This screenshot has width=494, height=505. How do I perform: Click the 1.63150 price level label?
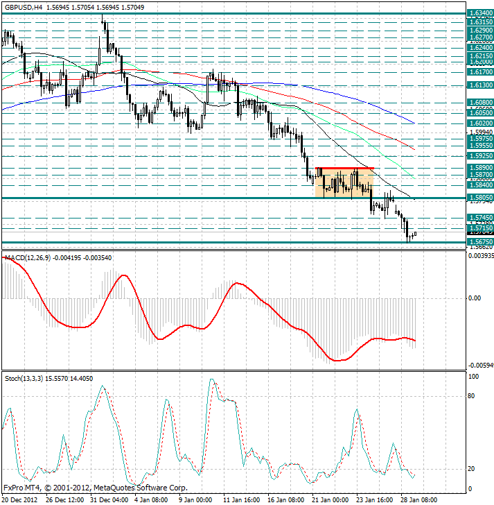point(480,22)
